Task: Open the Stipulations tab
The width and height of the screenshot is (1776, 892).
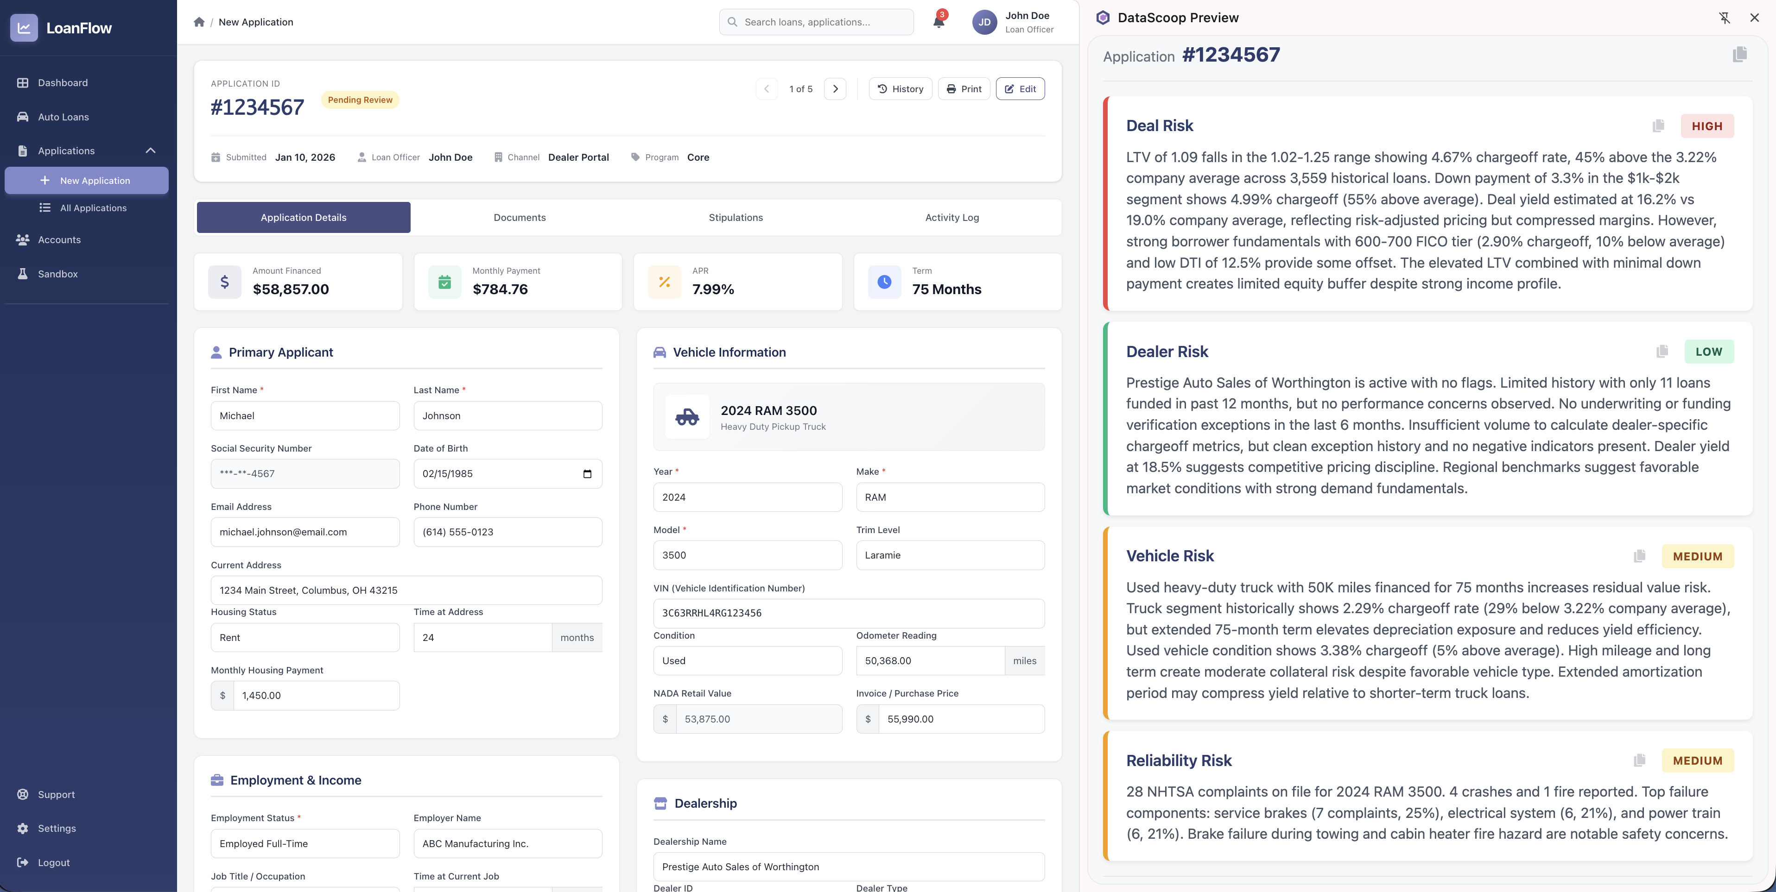Action: (736, 218)
